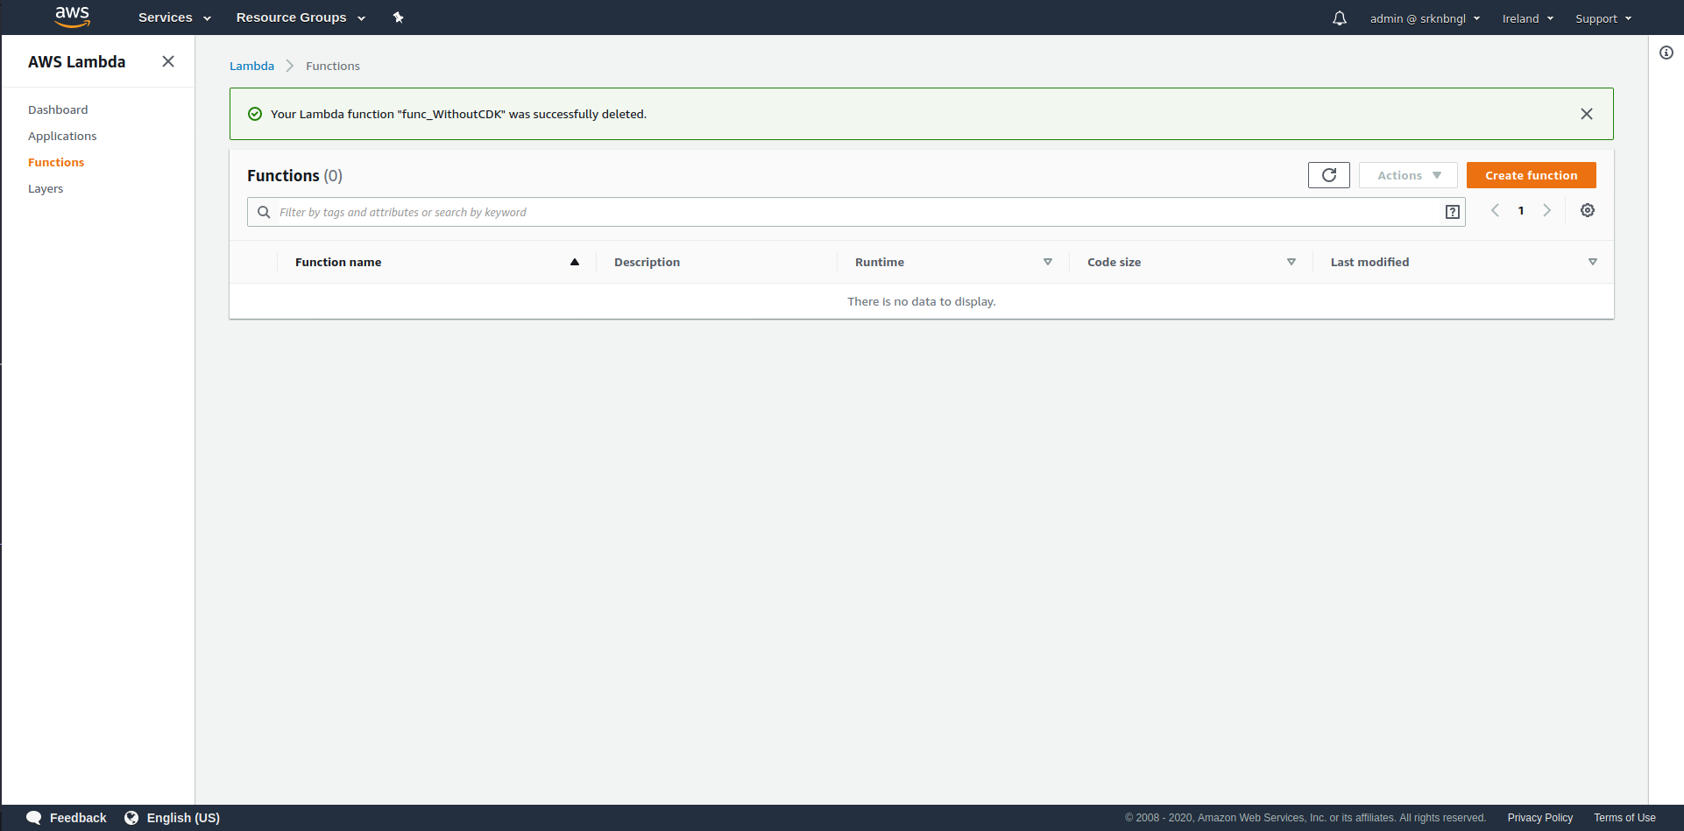Click the Create function button
Viewport: 1684px width, 831px height.
[1531, 175]
